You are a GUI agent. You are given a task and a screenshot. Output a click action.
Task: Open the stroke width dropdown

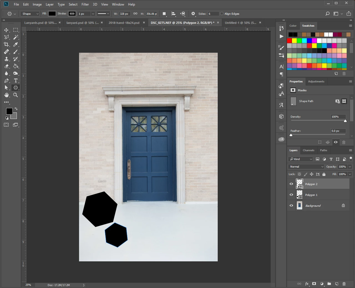[x=93, y=14]
